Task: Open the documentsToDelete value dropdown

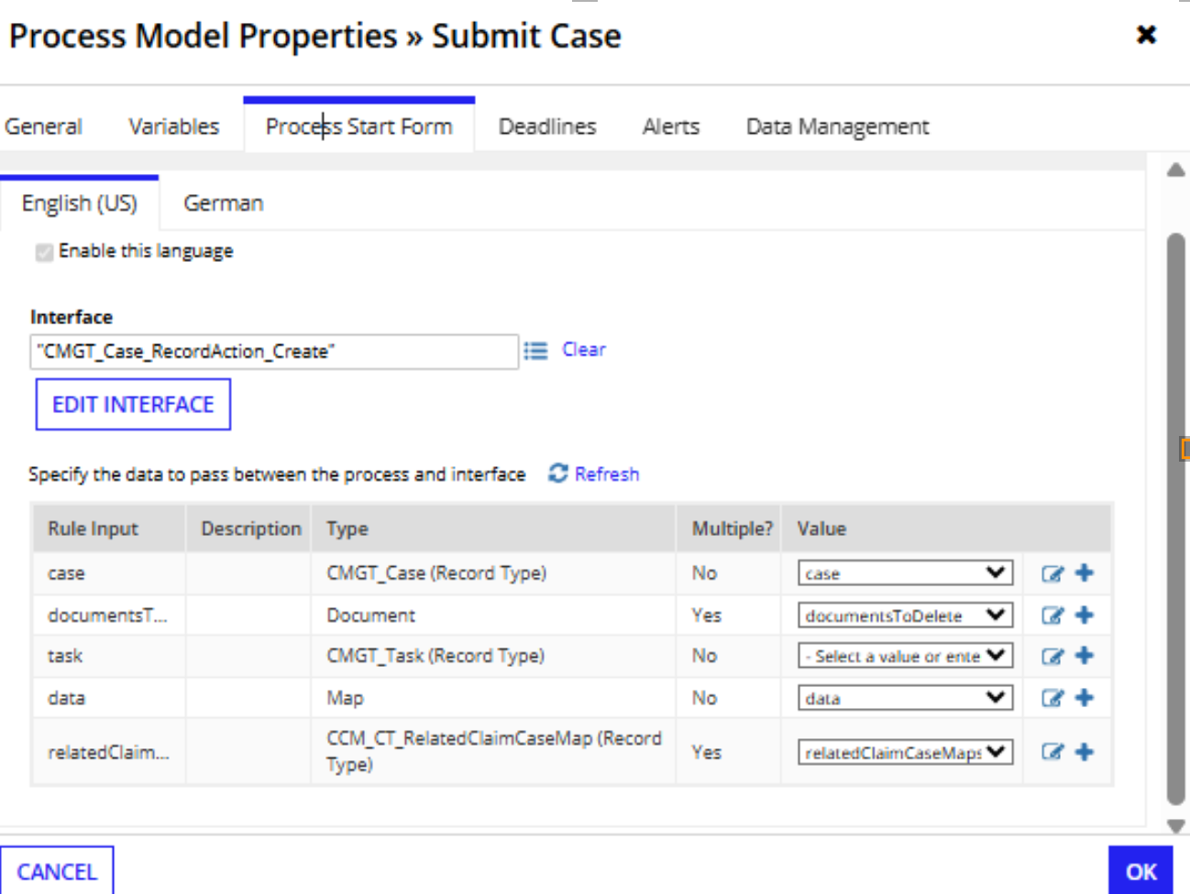Action: coord(905,616)
